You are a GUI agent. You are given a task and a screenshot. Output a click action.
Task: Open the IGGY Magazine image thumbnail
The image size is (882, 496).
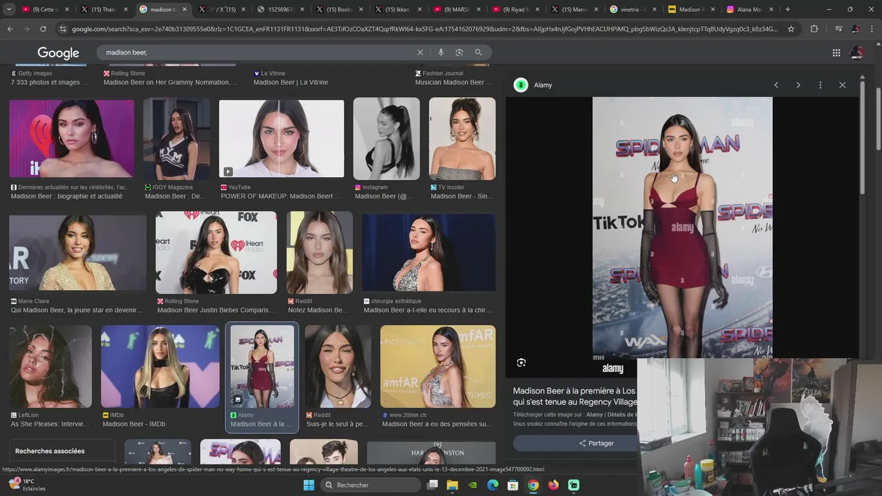coord(177,138)
